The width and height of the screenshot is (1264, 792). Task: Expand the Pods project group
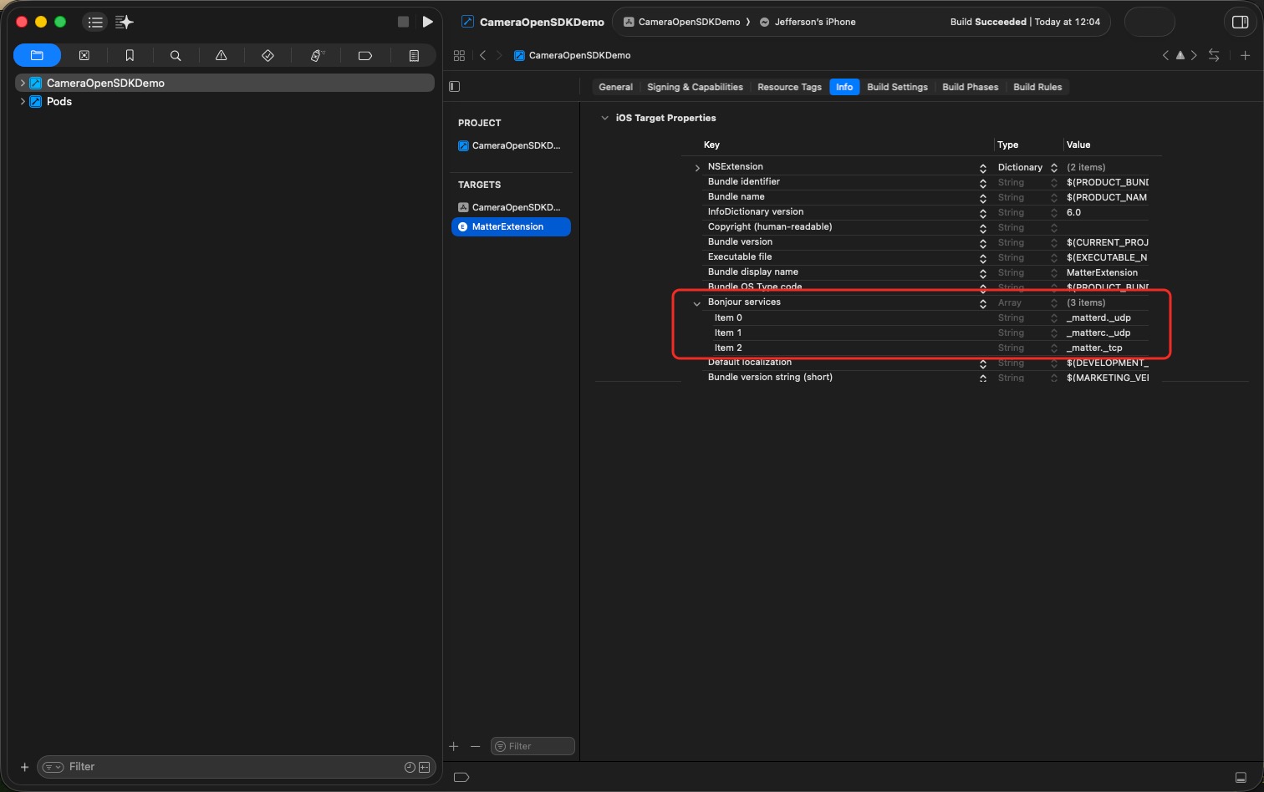point(23,101)
